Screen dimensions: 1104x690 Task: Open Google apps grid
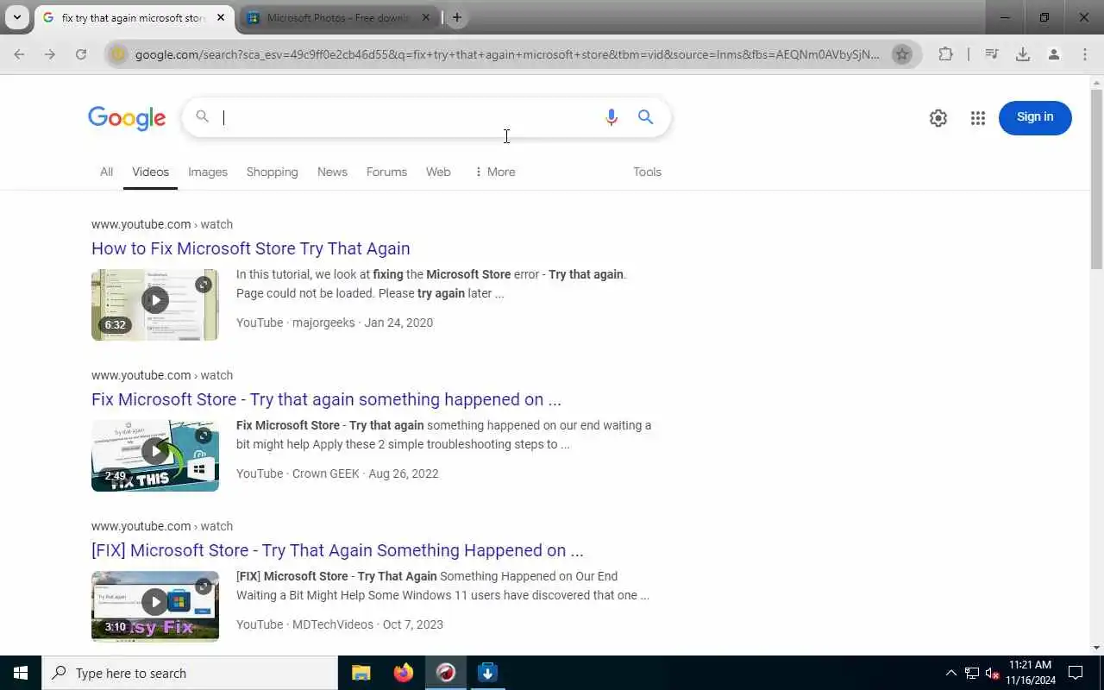(x=978, y=118)
